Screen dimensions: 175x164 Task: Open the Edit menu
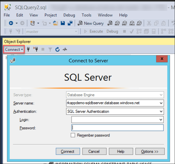[x=20, y=15]
